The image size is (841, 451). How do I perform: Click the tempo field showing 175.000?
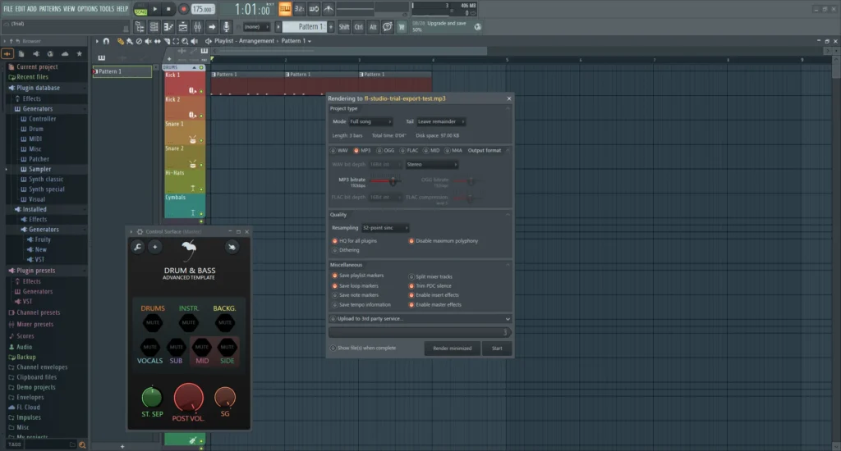coord(203,9)
